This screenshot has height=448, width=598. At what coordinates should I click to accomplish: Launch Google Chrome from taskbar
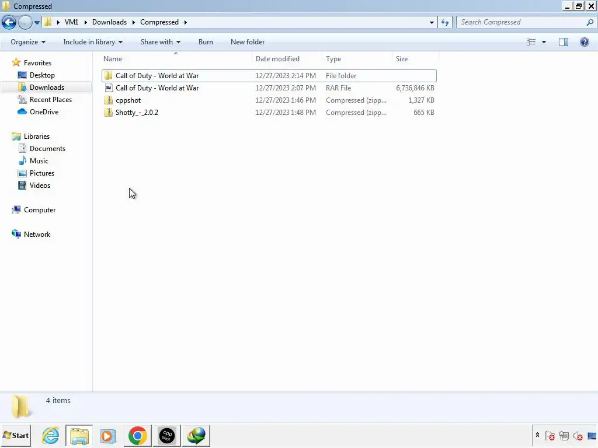138,435
